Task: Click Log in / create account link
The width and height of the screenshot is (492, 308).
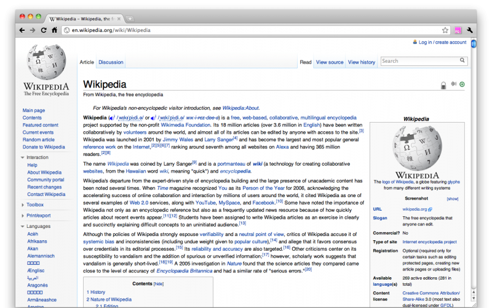Action: pyautogui.click(x=442, y=42)
